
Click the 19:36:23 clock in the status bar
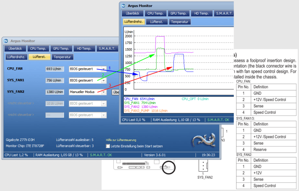(x=208, y=155)
